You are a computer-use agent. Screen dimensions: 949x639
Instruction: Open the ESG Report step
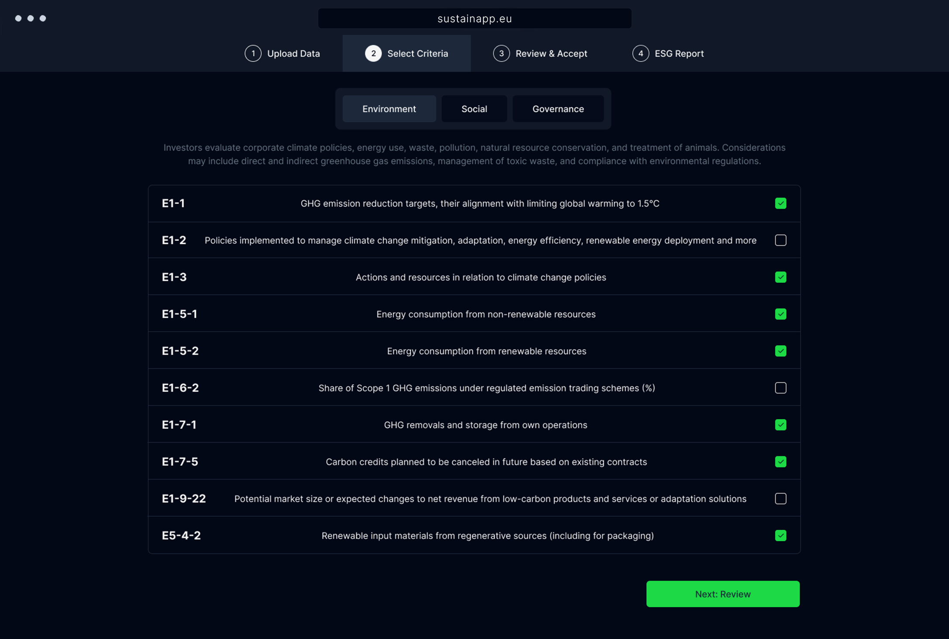click(679, 53)
